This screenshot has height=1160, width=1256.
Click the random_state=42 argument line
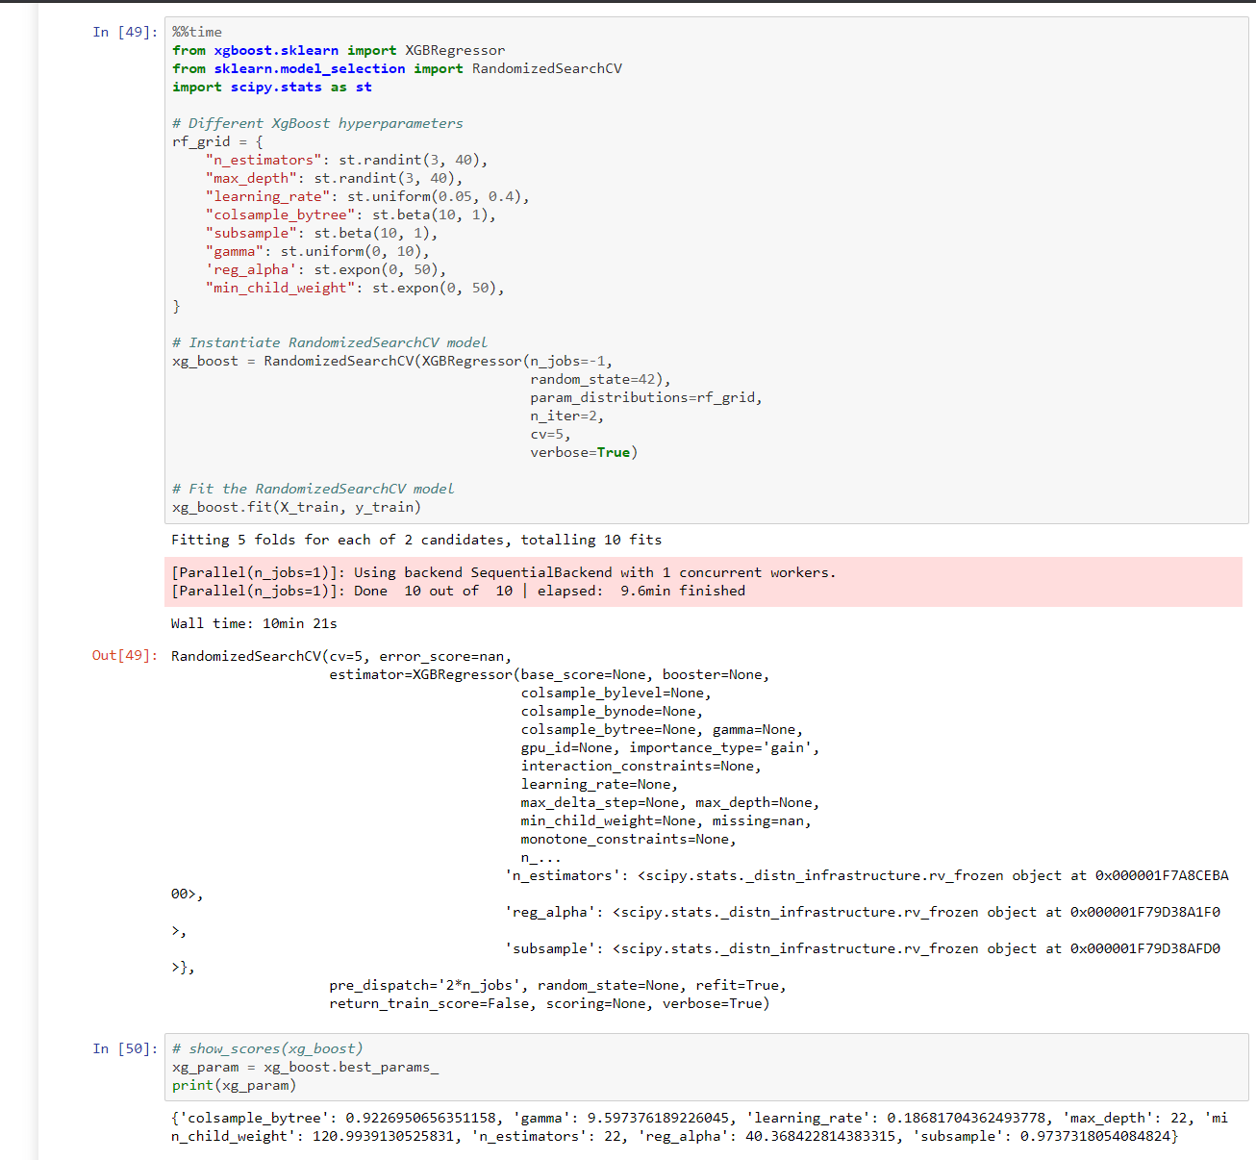point(600,379)
